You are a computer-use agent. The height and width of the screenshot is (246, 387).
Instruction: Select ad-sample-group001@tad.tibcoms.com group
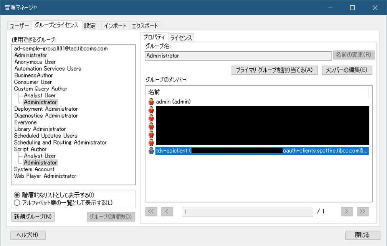61,49
